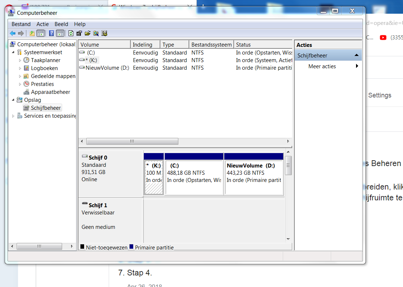Click the magnifier search toolbar icon

point(96,34)
